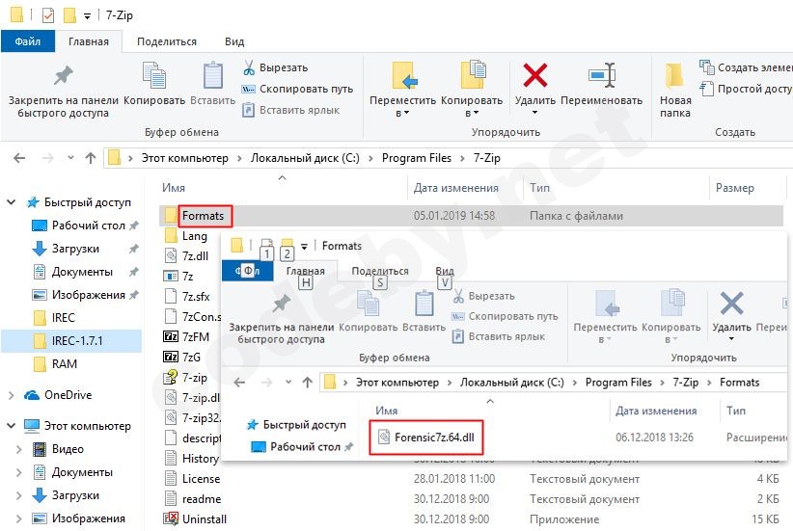Open Рабочий стол in 7-Zip navigation pane
Screen dimensions: 793x531
point(79,226)
